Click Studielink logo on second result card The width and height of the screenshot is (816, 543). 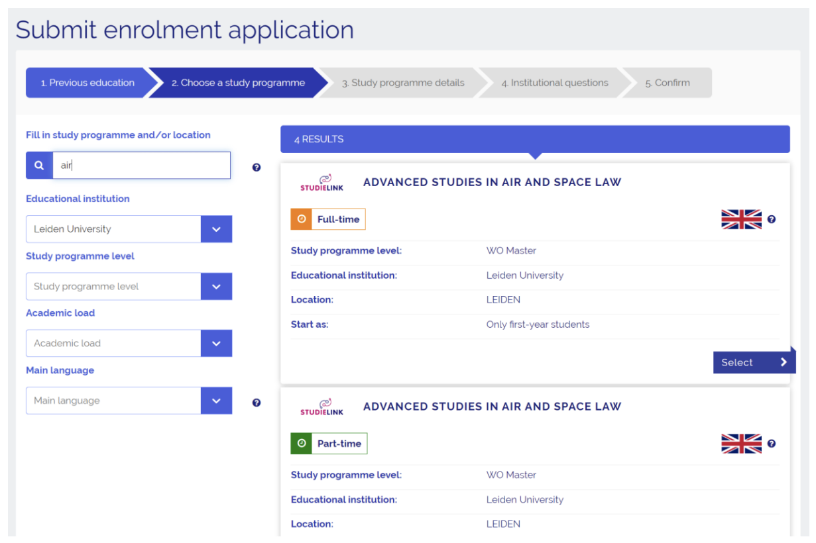tap(321, 407)
